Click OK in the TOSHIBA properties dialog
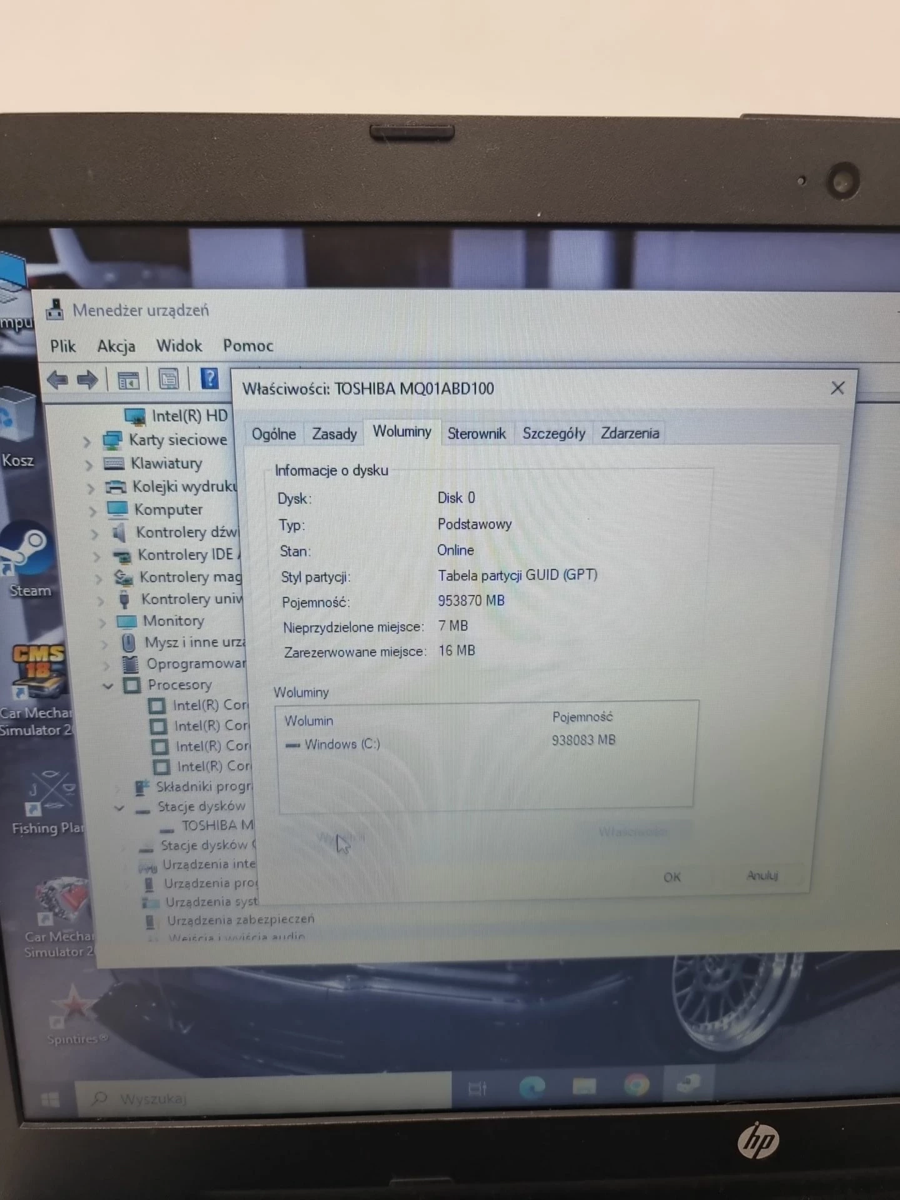 pos(672,877)
